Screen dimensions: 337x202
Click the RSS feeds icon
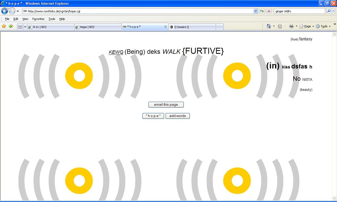[x=280, y=26]
